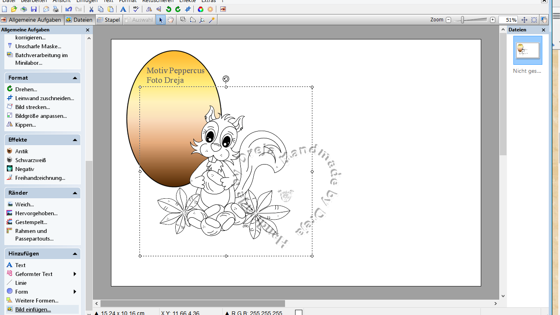Apply the Antik effect
Image resolution: width=560 pixels, height=315 pixels.
22,151
